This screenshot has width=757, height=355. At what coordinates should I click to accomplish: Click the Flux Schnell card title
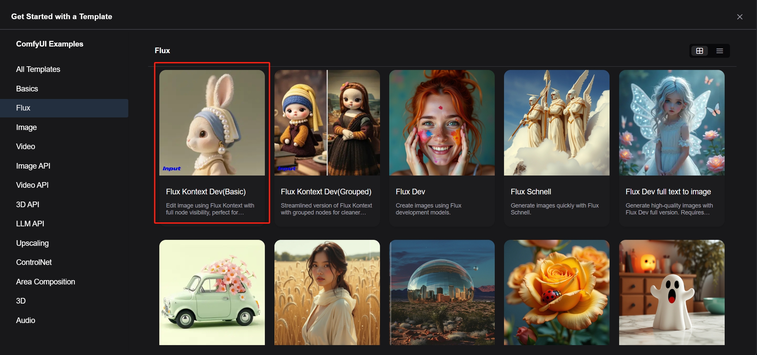(531, 192)
